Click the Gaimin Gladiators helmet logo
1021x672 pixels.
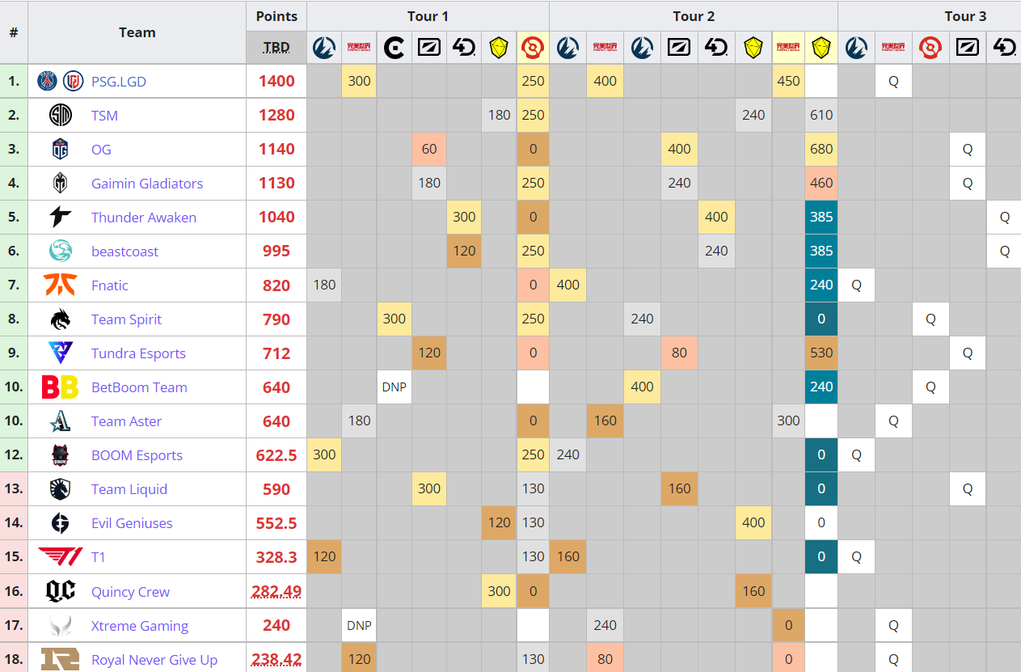click(61, 184)
